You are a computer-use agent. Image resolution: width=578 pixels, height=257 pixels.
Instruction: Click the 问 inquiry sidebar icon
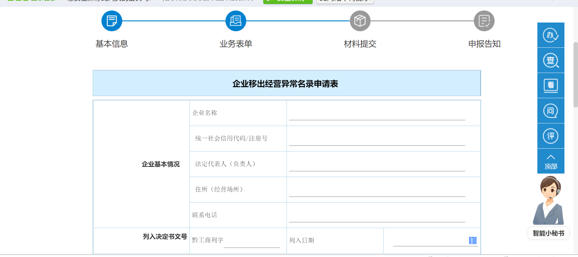coord(551,111)
